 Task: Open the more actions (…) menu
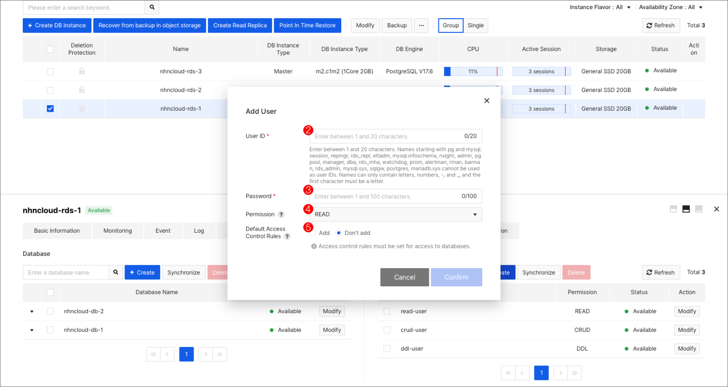[x=421, y=25]
